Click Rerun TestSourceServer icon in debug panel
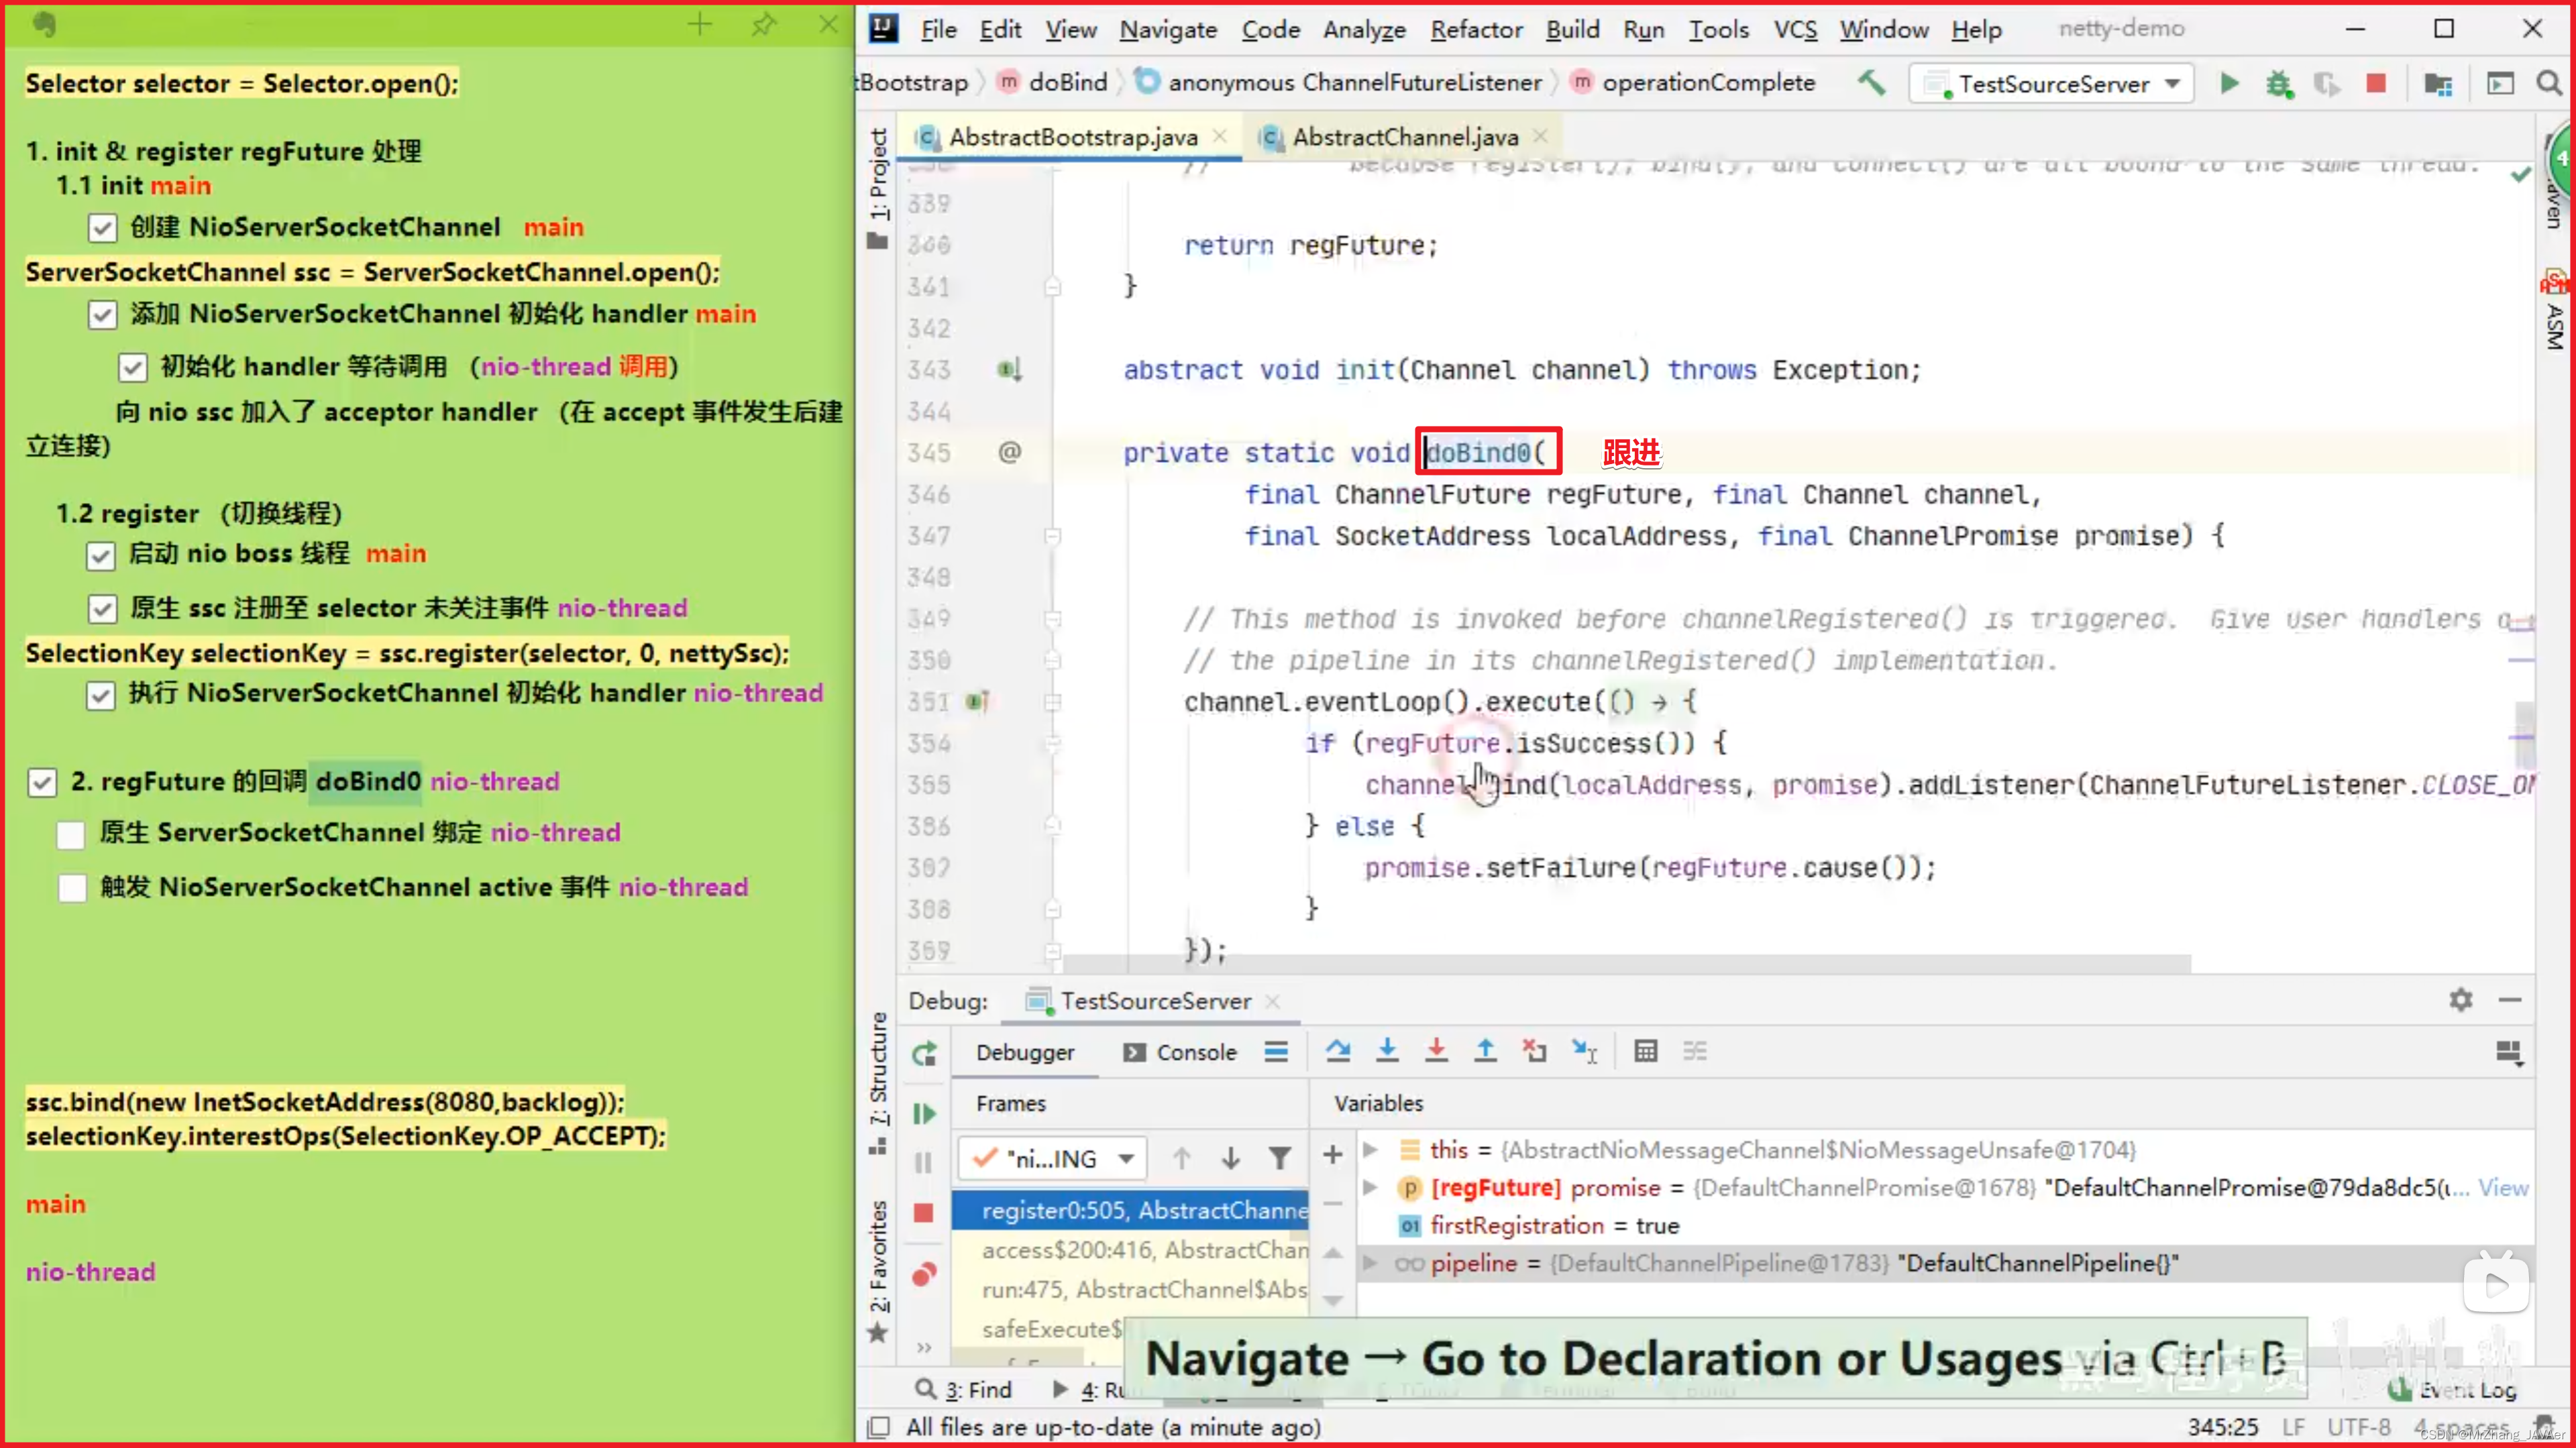 [x=924, y=1053]
